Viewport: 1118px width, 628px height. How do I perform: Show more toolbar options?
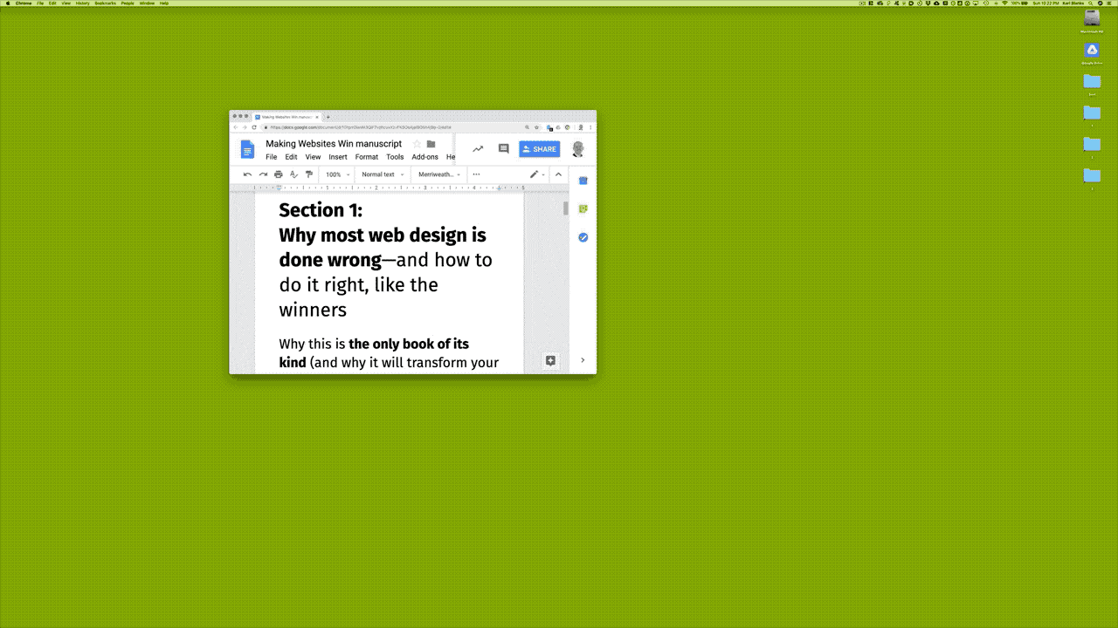point(476,174)
